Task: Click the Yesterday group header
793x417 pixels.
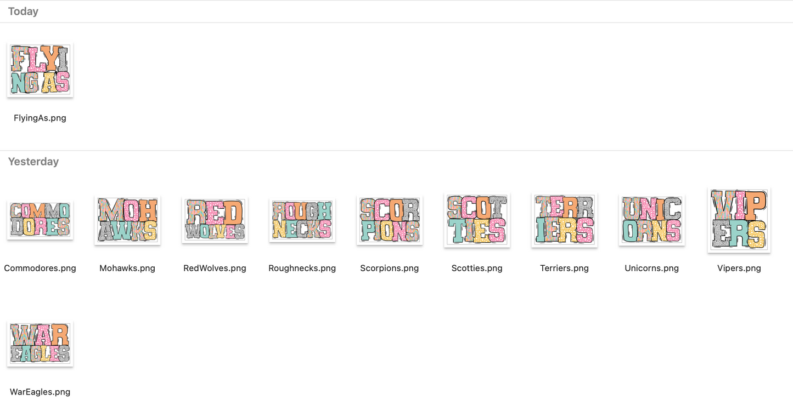Action: (x=33, y=162)
